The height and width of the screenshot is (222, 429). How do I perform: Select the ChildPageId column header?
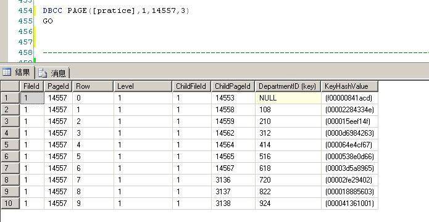coord(233,86)
